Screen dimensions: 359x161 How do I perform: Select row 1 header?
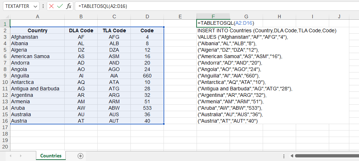tap(5, 23)
